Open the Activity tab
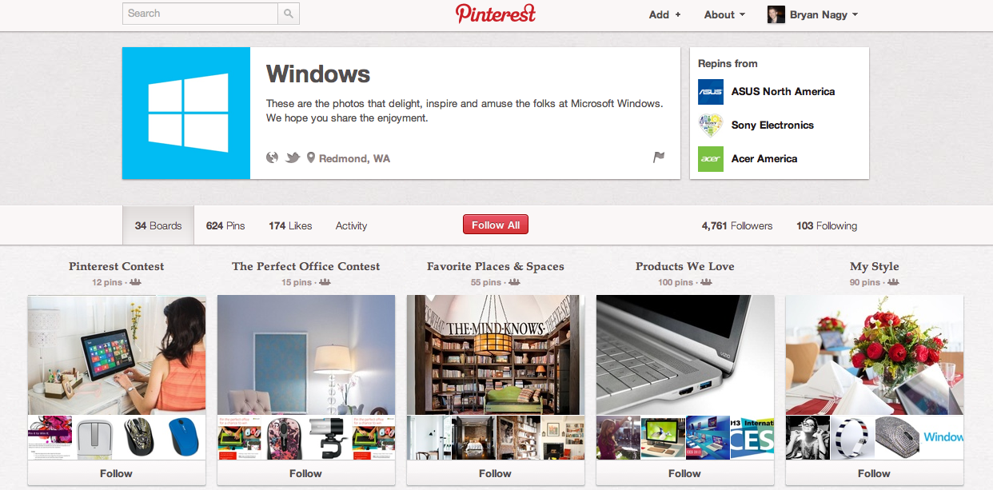The image size is (993, 490). 351,226
